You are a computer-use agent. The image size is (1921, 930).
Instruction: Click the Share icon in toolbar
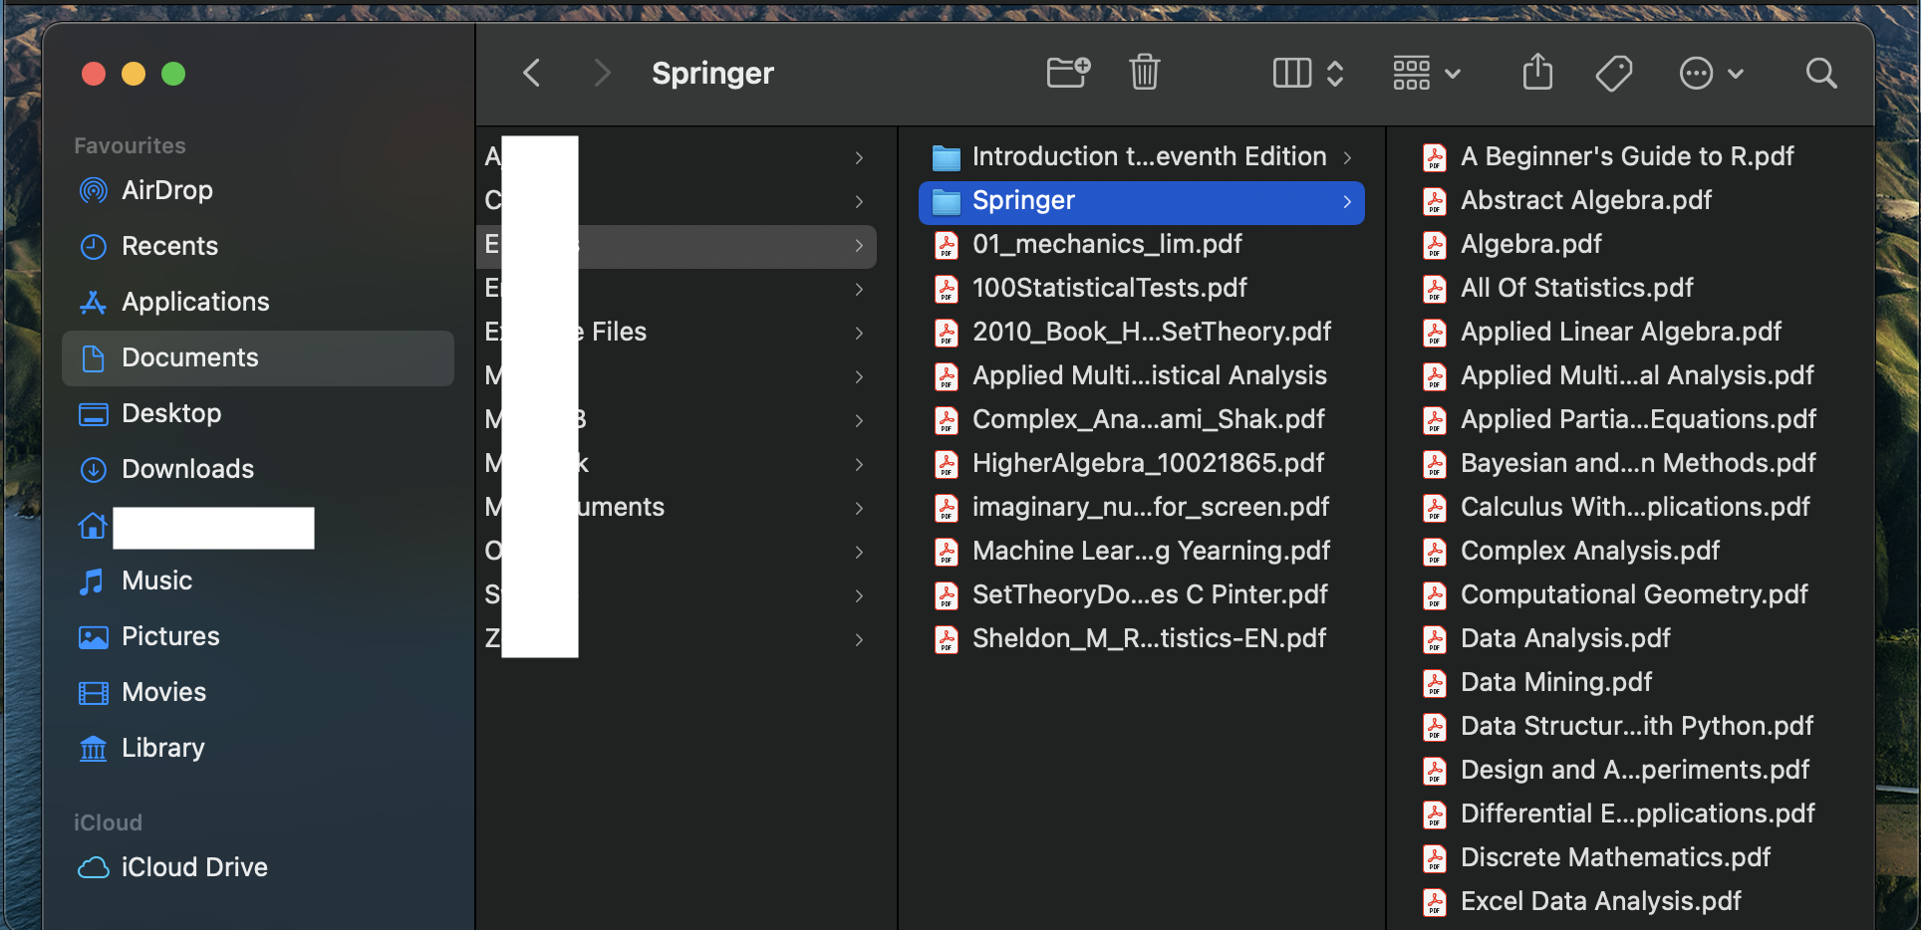pos(1537,72)
